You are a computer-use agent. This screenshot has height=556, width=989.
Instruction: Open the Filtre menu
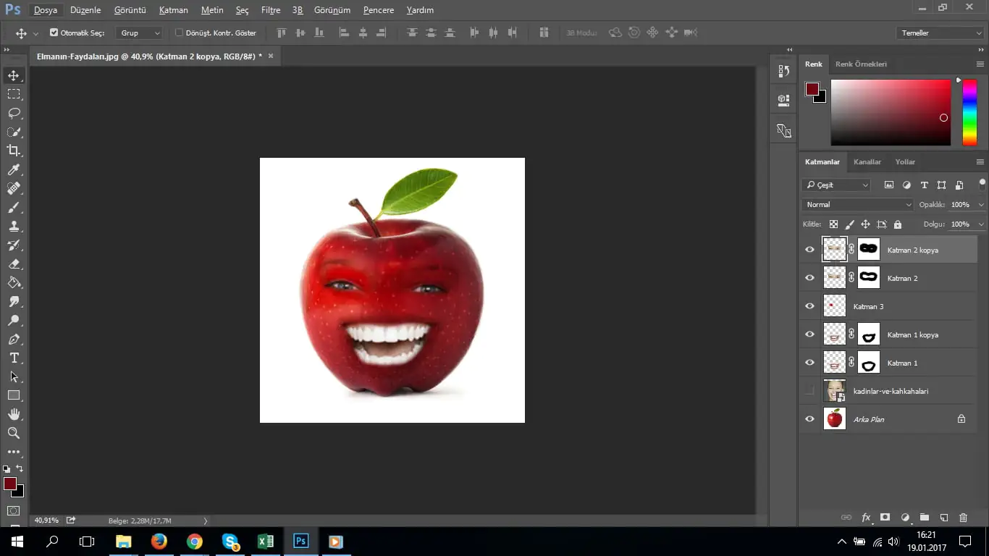[x=271, y=10]
